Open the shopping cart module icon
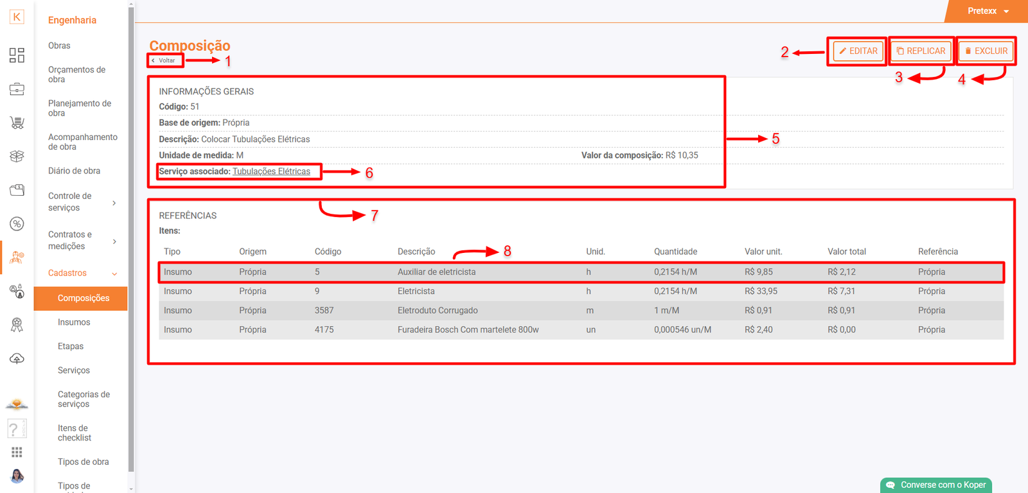 17,123
